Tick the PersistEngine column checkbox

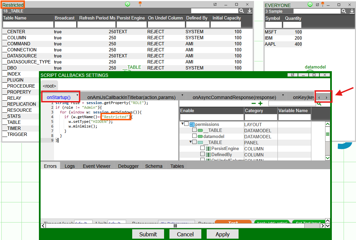pos(202,148)
